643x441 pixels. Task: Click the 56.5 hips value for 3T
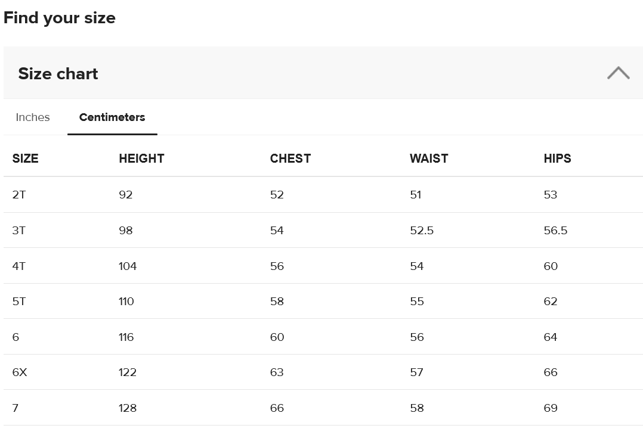(555, 231)
